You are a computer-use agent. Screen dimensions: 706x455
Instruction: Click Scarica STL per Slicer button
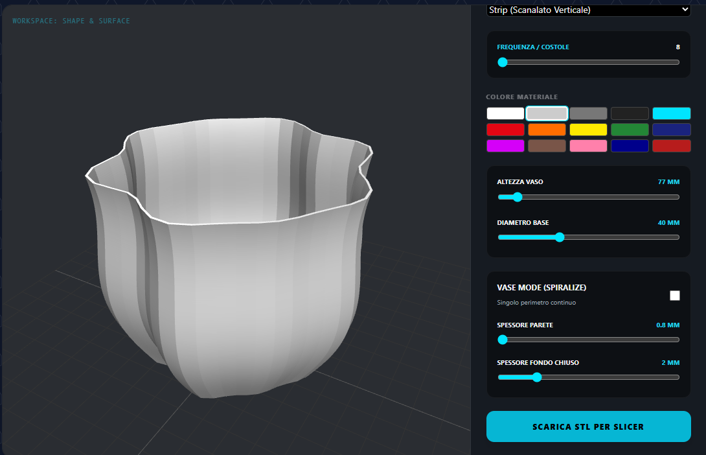(589, 426)
